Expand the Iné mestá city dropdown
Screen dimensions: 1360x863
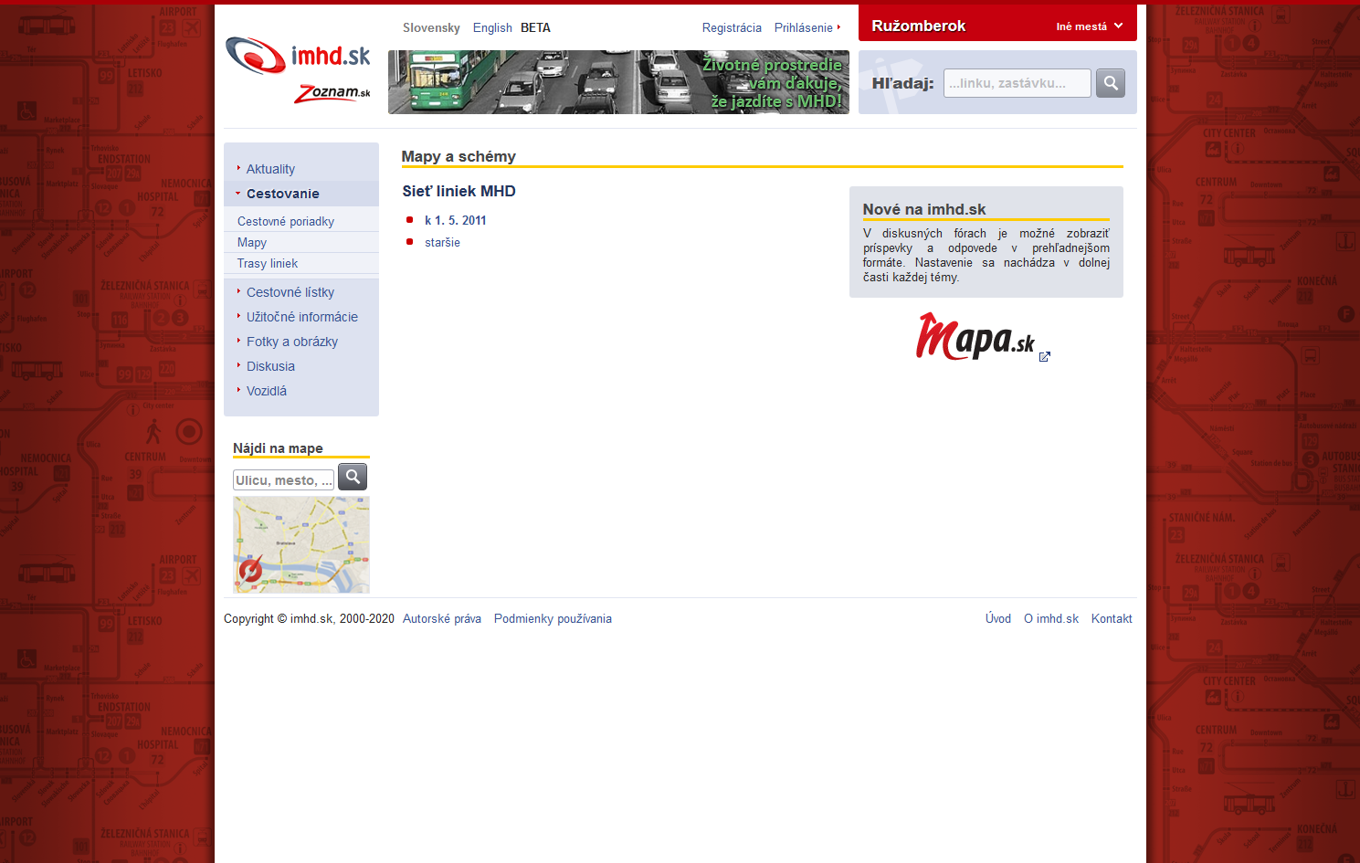[1089, 26]
